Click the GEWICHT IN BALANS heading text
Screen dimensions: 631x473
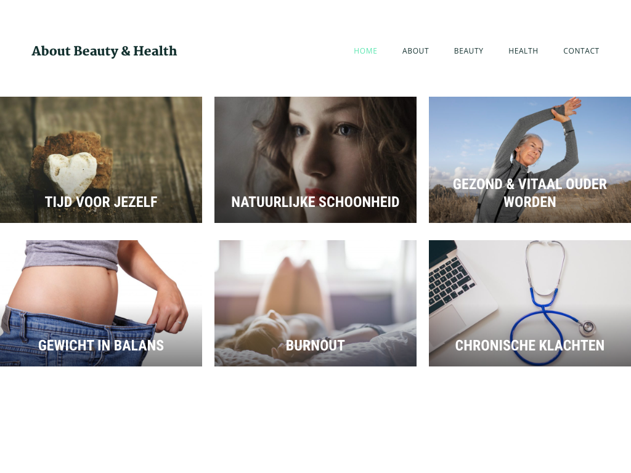[x=101, y=346]
